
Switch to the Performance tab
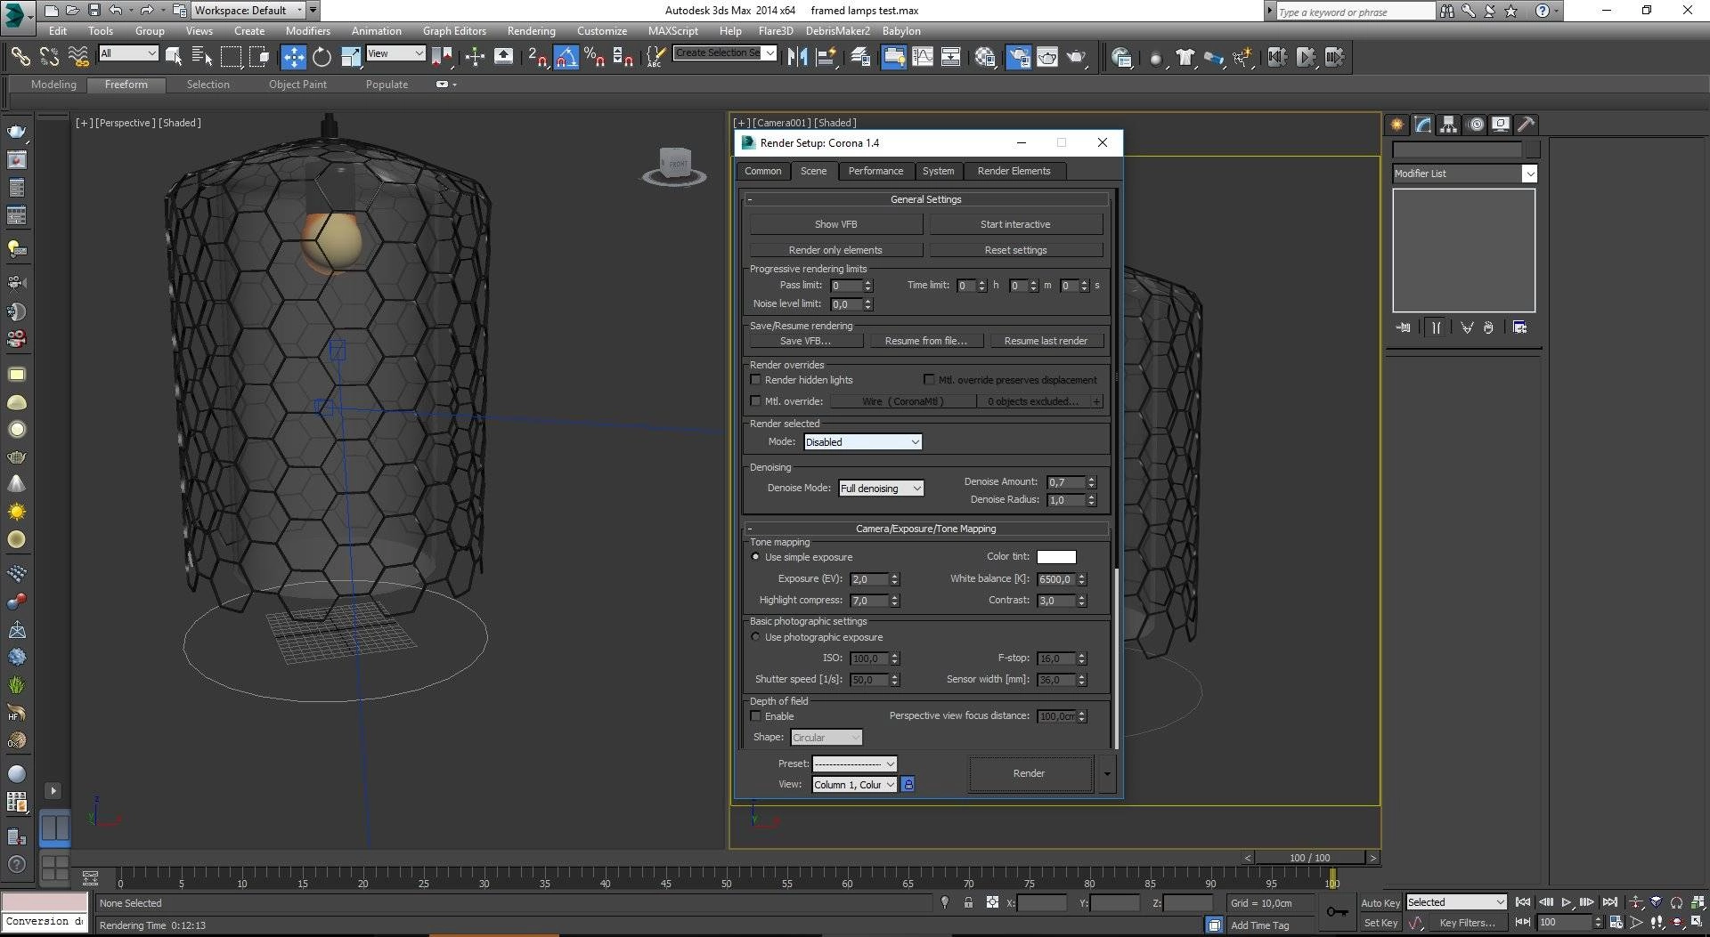pyautogui.click(x=875, y=171)
